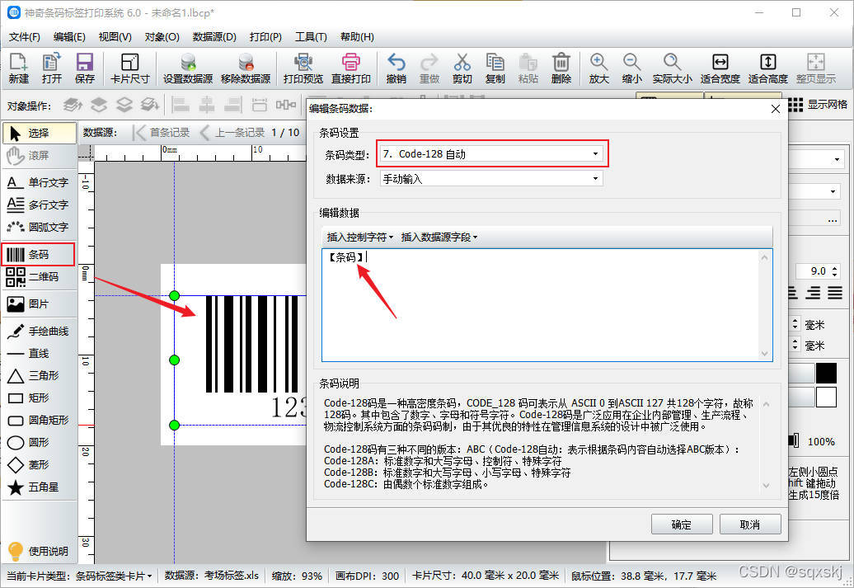Open 对象(O) menu
Viewport: 854px width, 588px height.
pos(162,36)
